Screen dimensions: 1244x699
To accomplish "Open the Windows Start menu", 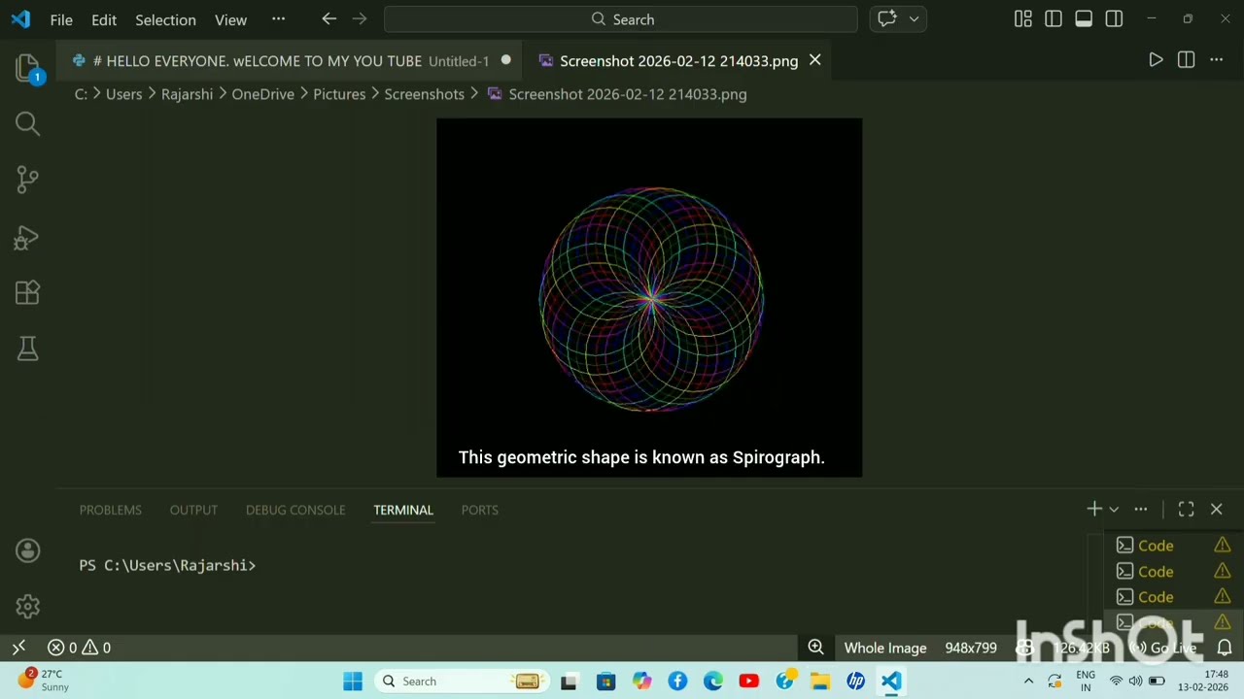I will [x=353, y=681].
